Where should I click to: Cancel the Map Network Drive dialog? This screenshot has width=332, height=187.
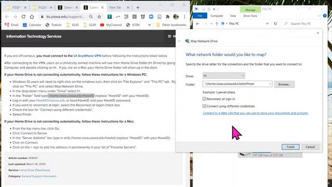(x=310, y=146)
